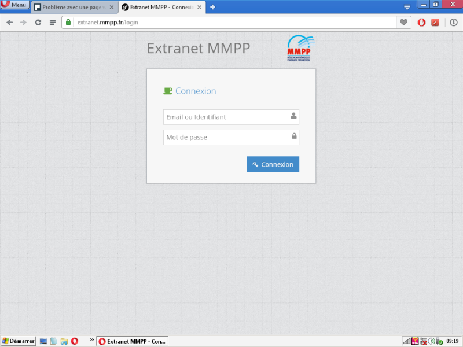Click the taskbar clock showing 09:19
This screenshot has height=347, width=463.
[x=453, y=341]
